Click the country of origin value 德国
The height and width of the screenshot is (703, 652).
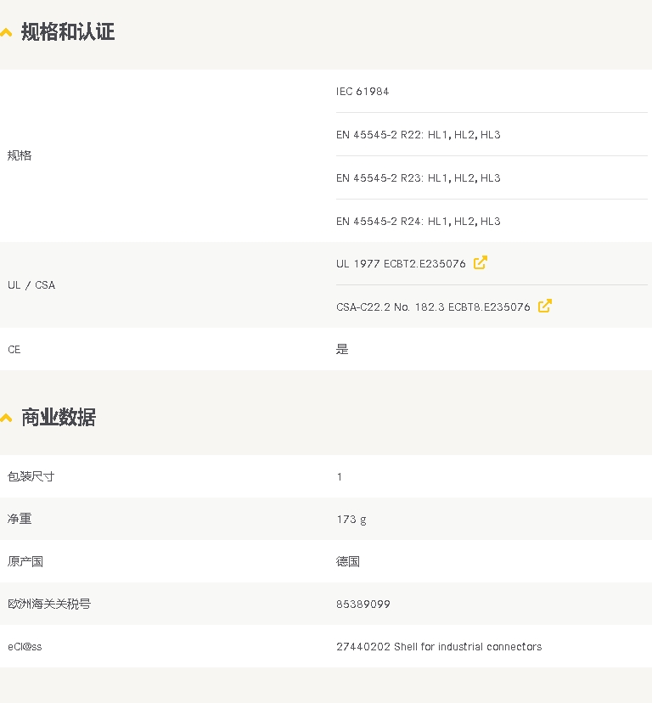click(x=348, y=562)
